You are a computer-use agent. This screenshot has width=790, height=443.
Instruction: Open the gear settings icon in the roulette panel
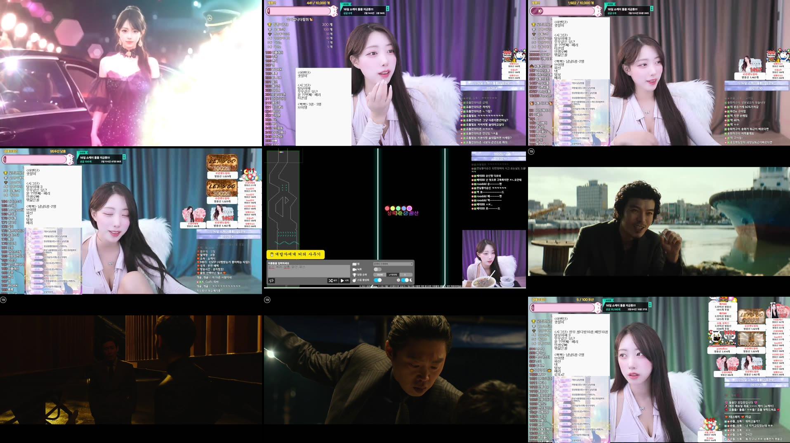click(x=399, y=280)
